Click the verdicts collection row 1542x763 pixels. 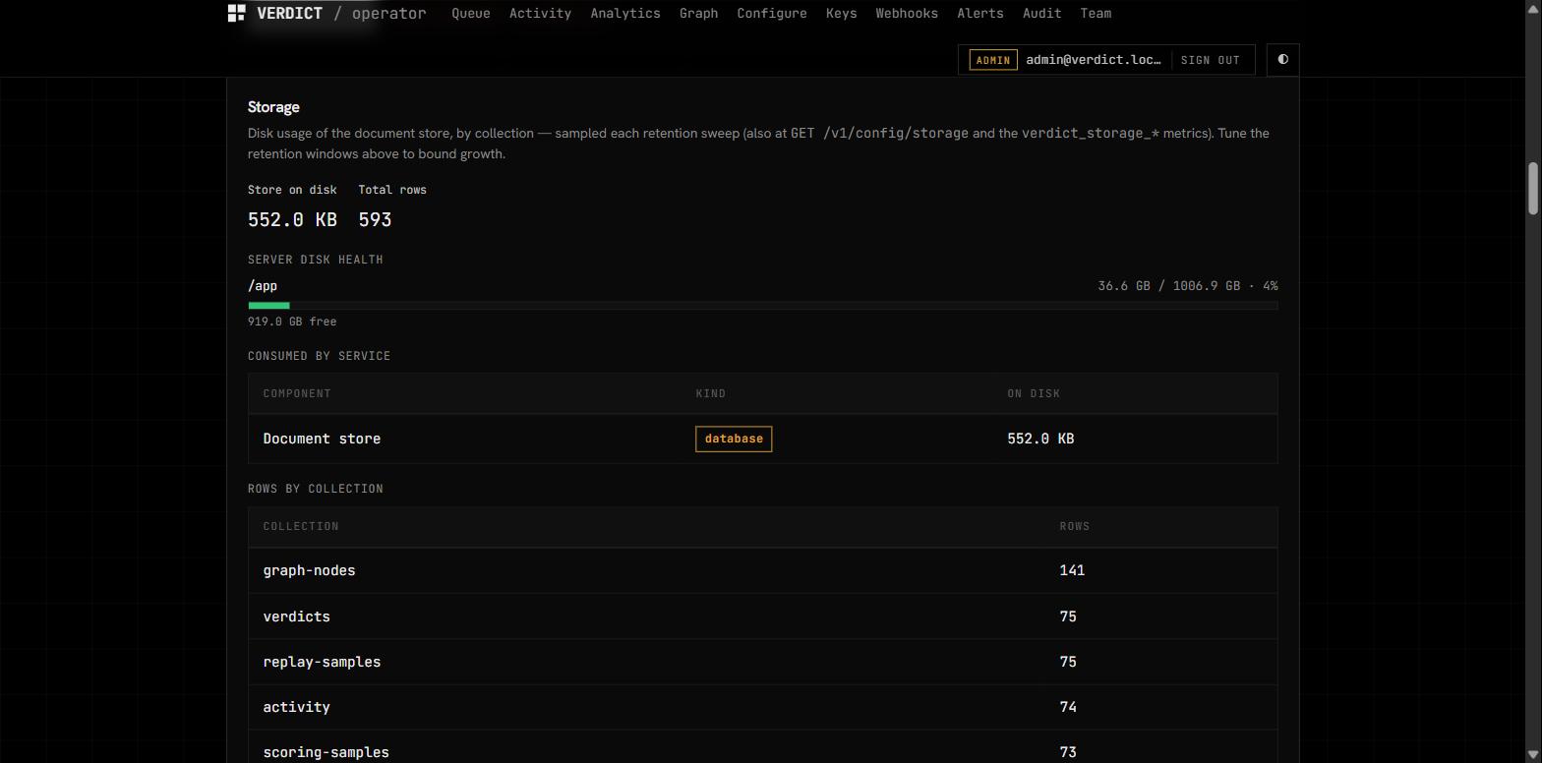763,616
